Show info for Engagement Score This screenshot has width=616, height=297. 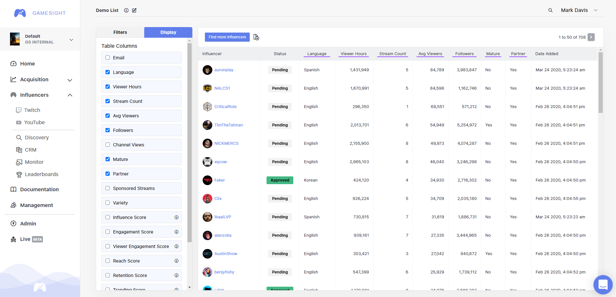click(177, 232)
